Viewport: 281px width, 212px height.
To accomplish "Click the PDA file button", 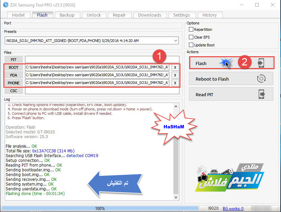I will coord(14,75).
